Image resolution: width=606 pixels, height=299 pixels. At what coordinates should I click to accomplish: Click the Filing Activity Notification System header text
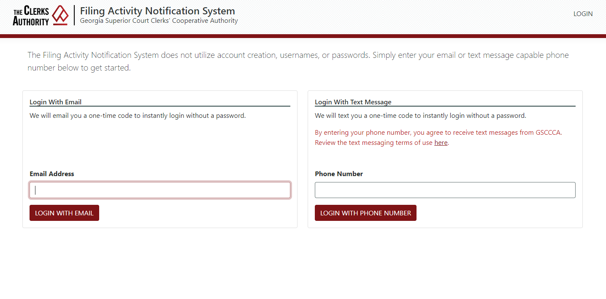[x=158, y=11]
